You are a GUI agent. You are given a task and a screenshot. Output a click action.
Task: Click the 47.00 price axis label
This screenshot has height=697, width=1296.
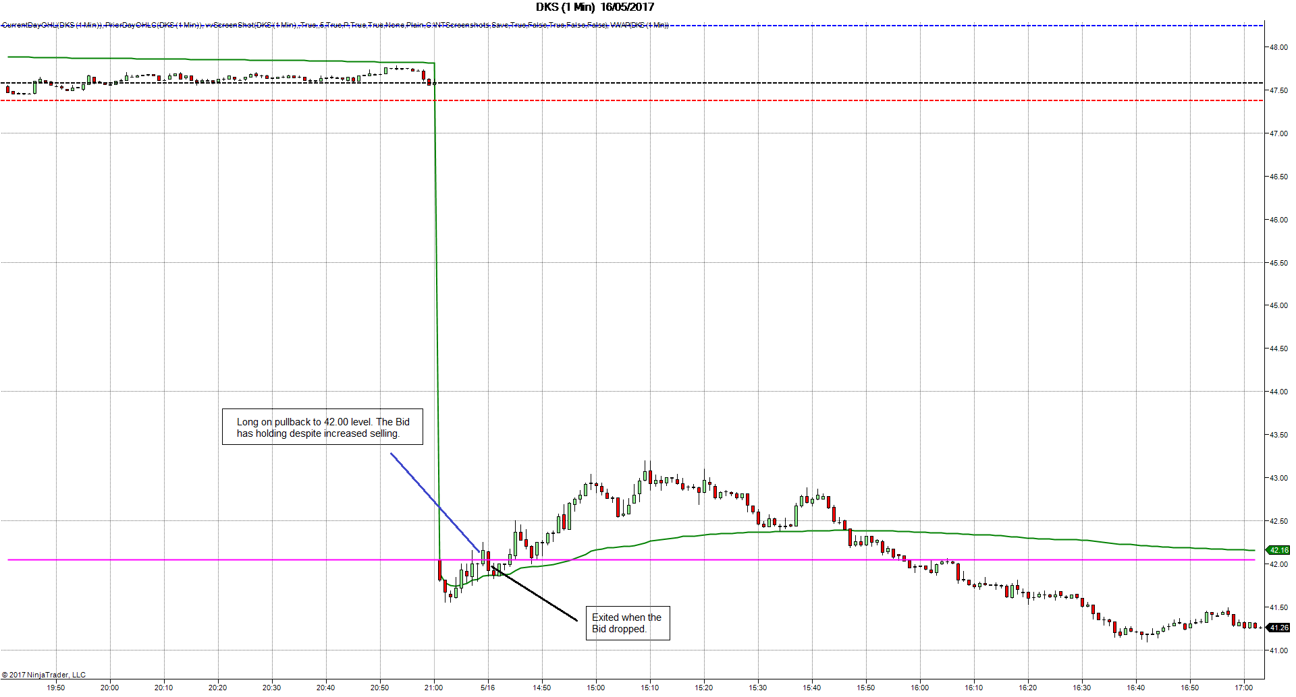[x=1278, y=133]
